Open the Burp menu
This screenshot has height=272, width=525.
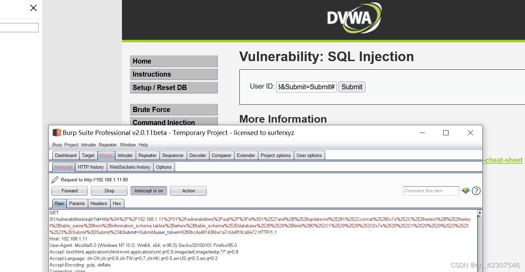(x=57, y=145)
